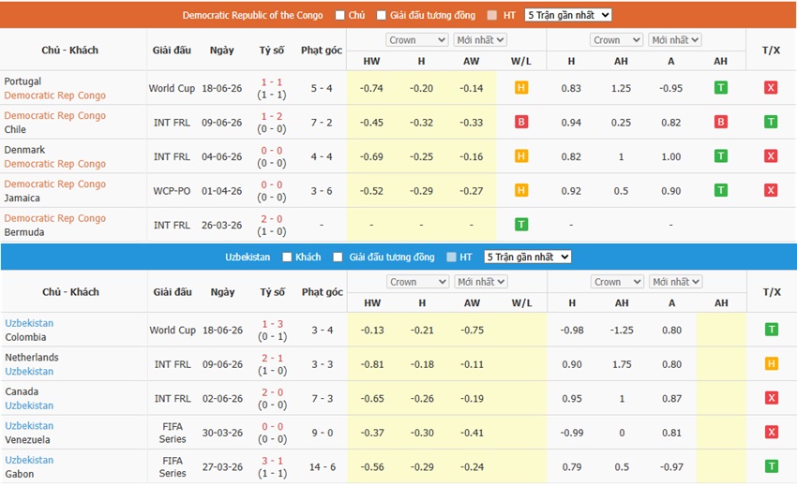Toggle Giải đấu tương đồng checkbox in orange bar

pos(382,15)
